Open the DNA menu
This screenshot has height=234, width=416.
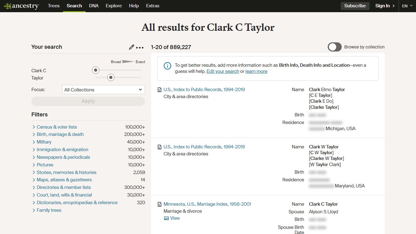click(94, 6)
